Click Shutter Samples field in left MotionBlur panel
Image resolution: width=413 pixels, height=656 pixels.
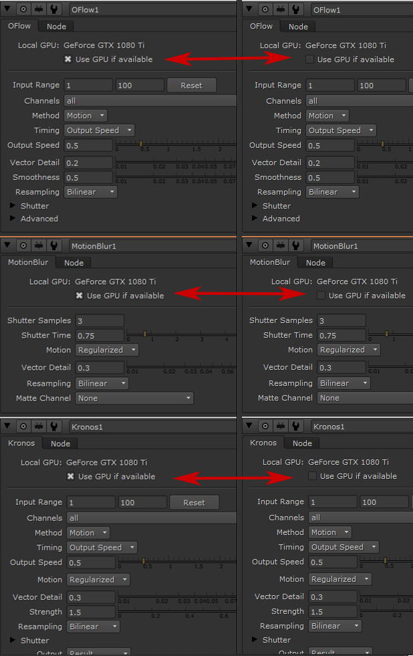pyautogui.click(x=100, y=320)
